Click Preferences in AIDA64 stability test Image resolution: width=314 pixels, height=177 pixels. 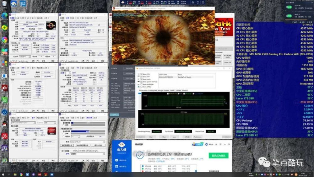pos(198,137)
